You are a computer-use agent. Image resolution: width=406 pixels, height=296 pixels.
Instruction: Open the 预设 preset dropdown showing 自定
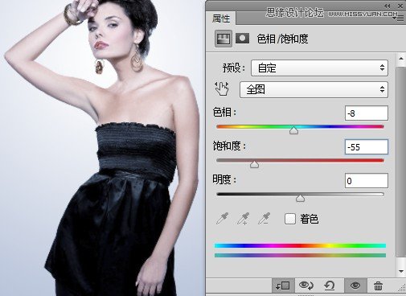(x=319, y=68)
